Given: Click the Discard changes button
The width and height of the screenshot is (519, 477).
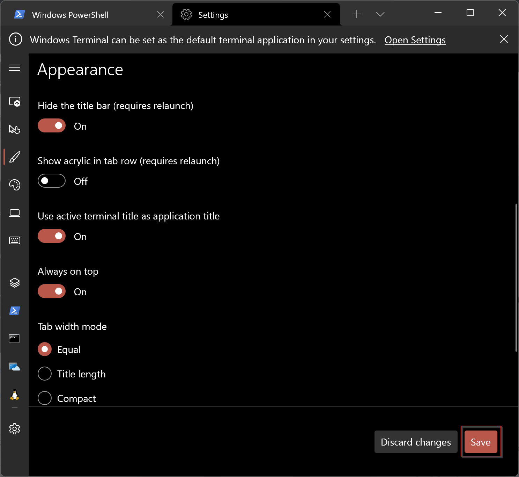Looking at the screenshot, I should point(416,442).
